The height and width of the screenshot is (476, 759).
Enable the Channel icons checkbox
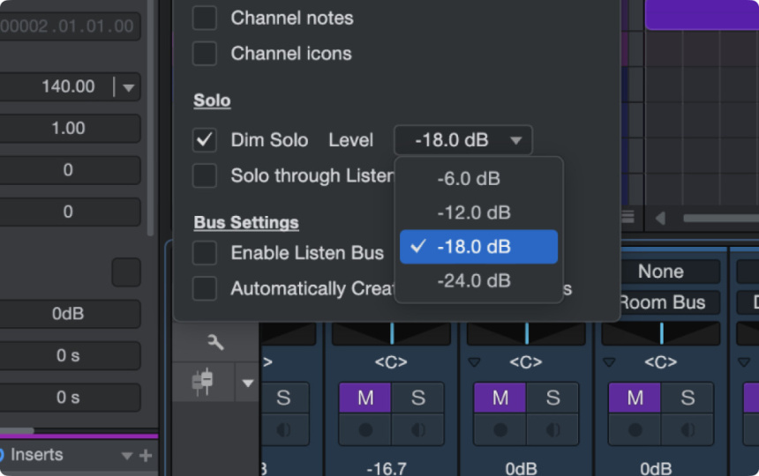point(204,53)
